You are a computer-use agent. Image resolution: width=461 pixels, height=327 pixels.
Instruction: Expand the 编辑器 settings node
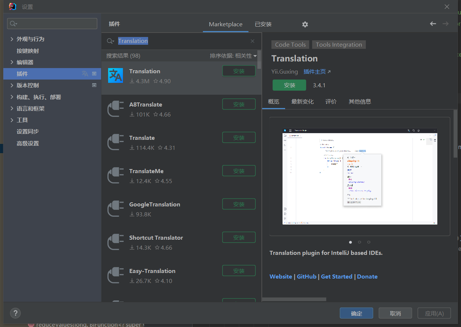[12, 62]
